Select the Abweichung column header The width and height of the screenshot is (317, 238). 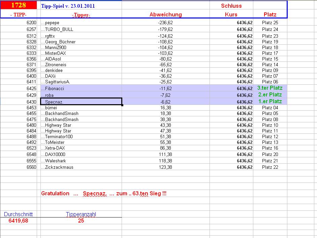tap(166, 14)
